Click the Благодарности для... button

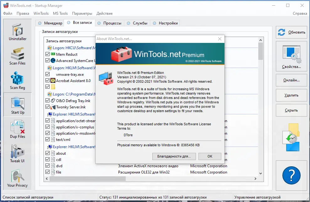[174, 156]
